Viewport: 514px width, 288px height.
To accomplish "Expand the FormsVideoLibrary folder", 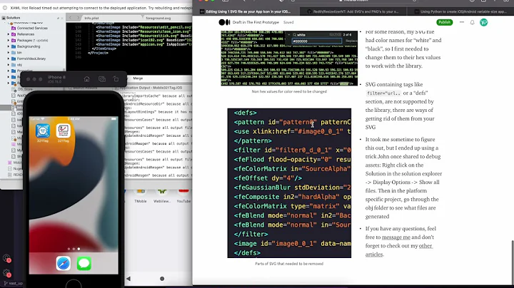I will 9,58.
